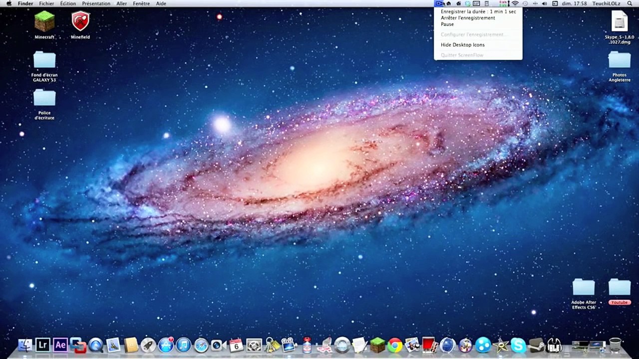This screenshot has width=639, height=359.
Task: Open Launchpad rocket icon in dock
Action: (148, 345)
